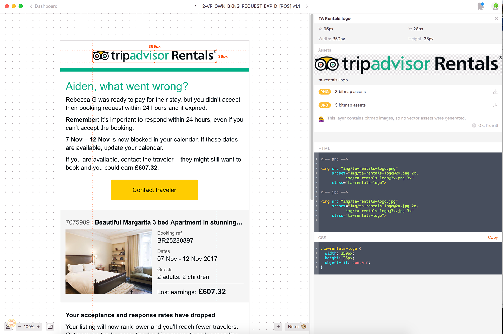
Task: Go to the previous artboard
Action: [195, 6]
